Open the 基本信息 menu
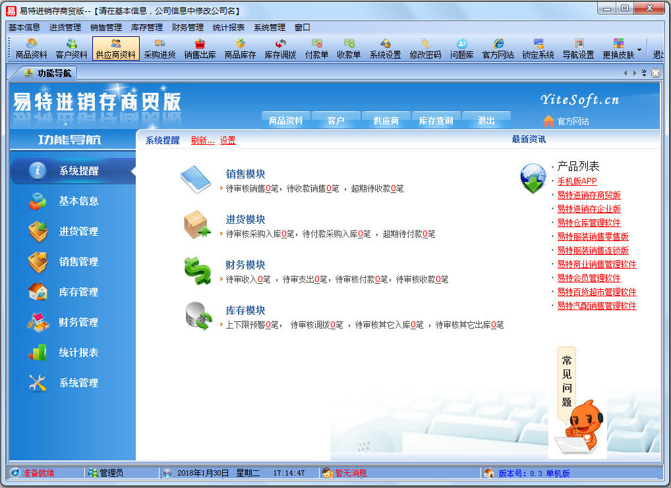Image resolution: width=671 pixels, height=488 pixels. [x=24, y=28]
